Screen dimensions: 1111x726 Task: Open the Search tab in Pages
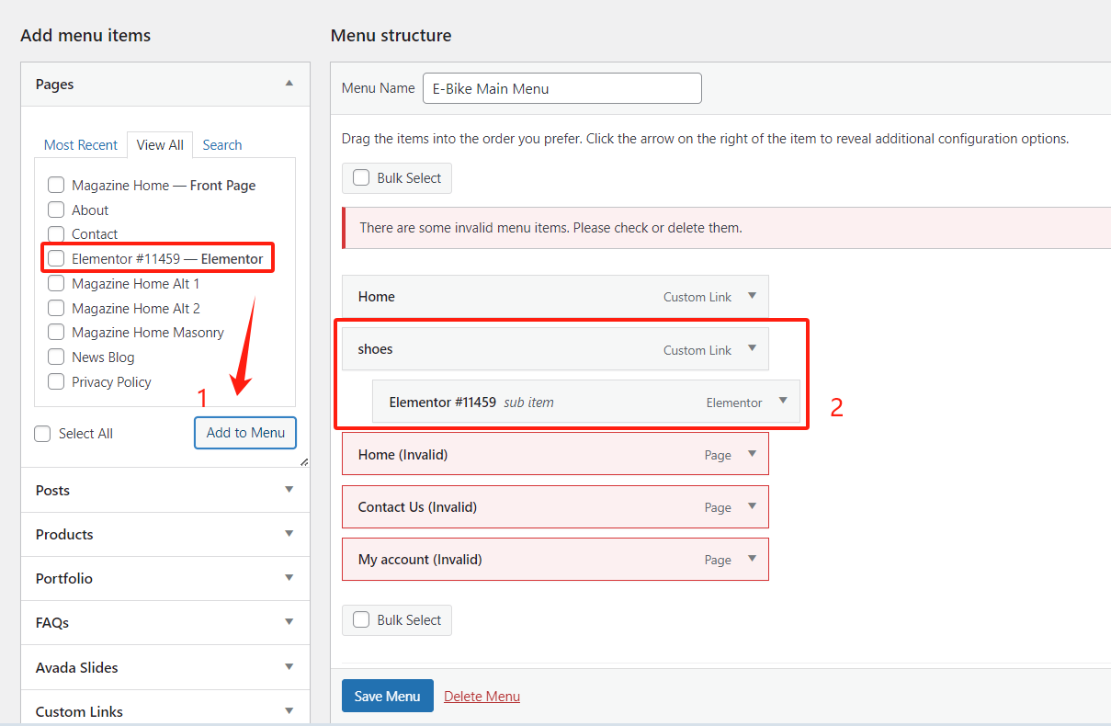click(x=221, y=144)
